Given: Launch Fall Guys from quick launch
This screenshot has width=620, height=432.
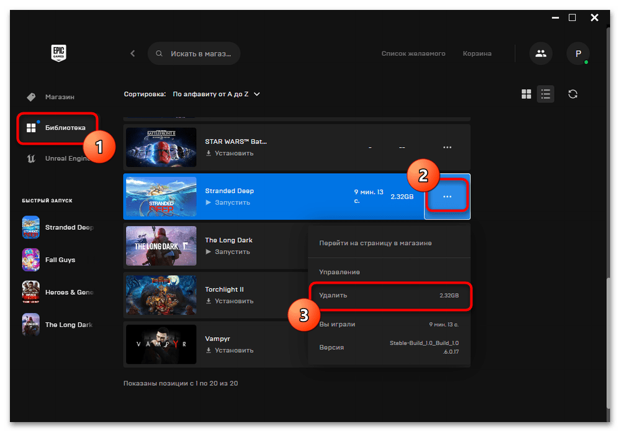Looking at the screenshot, I should (59, 260).
